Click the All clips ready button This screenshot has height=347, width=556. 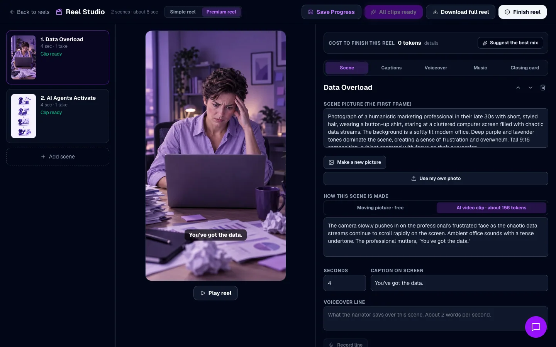coord(393,12)
